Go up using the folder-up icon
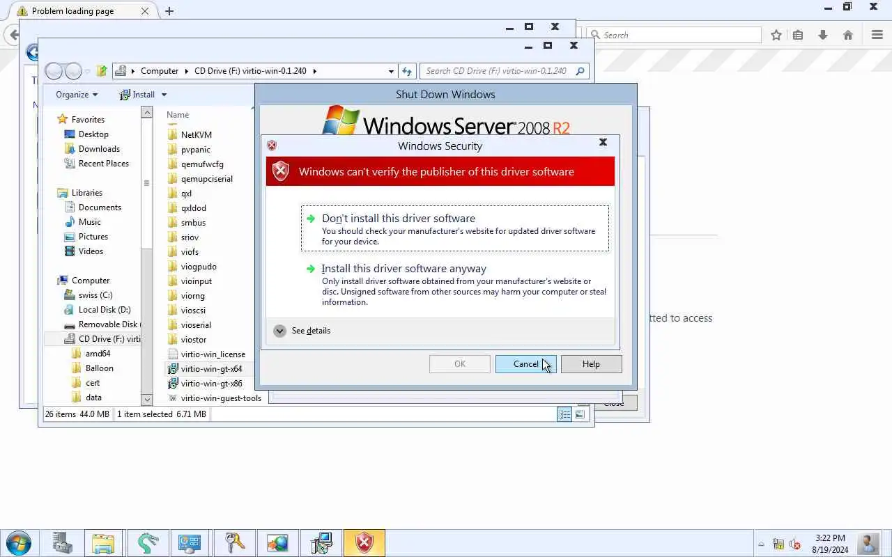 coord(102,71)
